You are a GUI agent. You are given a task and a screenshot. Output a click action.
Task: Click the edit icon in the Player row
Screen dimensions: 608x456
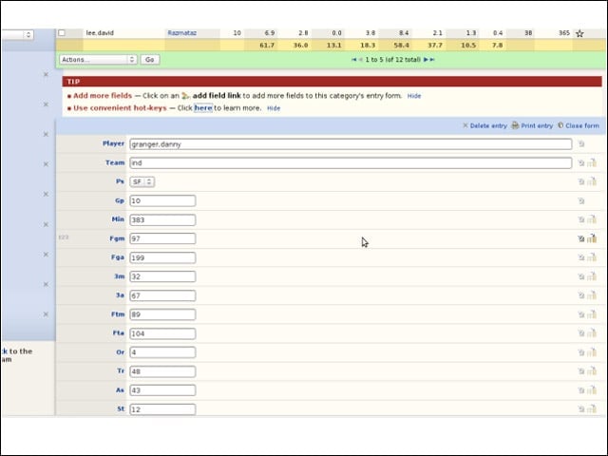[x=581, y=143]
